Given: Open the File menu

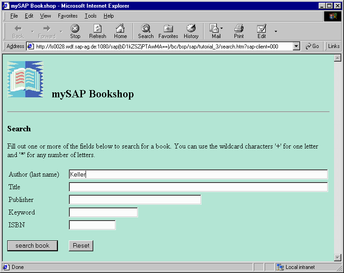Looking at the screenshot, I should [14, 16].
